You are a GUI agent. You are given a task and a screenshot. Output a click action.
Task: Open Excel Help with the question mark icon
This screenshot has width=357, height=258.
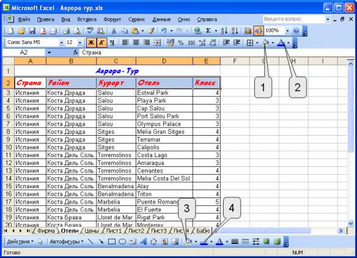(296, 31)
